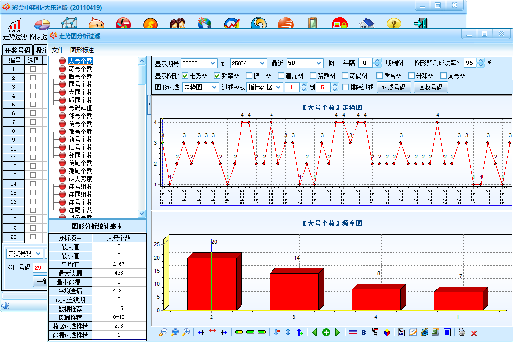The image size is (513, 342).
Task: Click the zoom out magnifier in chart toolbar
Action: [163, 332]
